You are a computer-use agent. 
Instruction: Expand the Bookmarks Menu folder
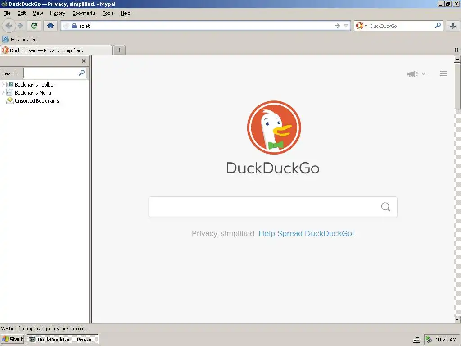[x=3, y=93]
